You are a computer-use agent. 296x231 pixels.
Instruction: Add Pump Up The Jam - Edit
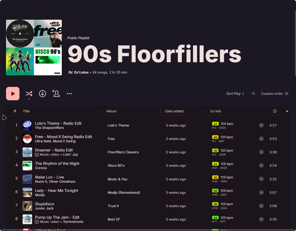tap(261, 219)
